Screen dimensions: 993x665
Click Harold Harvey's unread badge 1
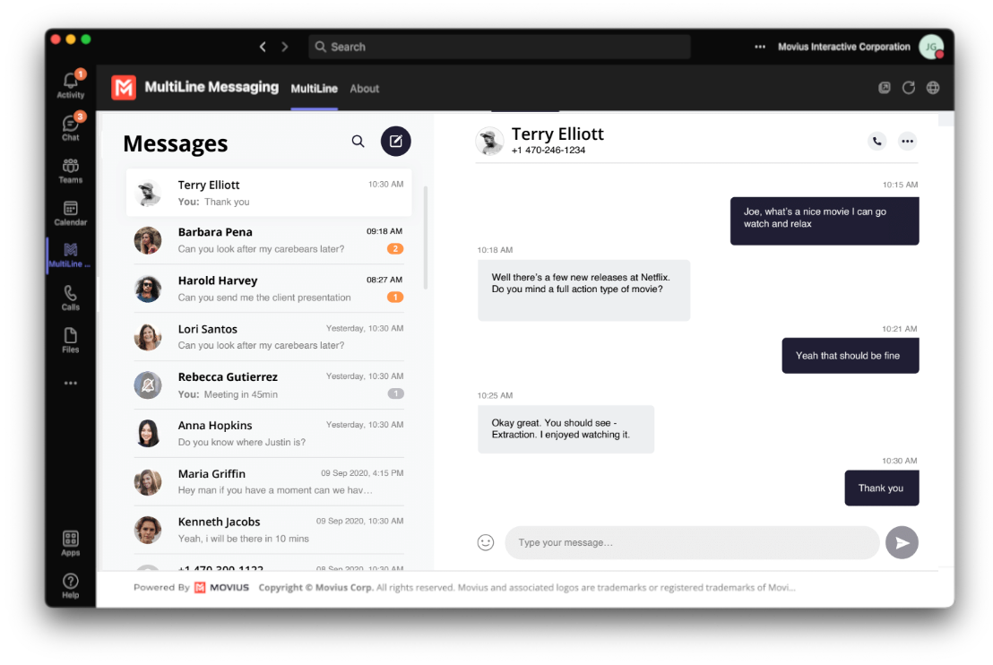395,297
